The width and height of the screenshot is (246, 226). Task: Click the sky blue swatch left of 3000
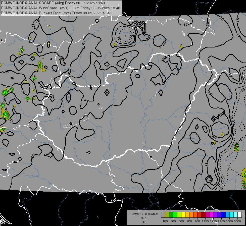pos(228,215)
